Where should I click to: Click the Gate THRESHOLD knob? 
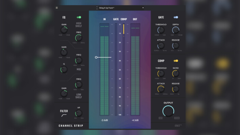click(161, 30)
